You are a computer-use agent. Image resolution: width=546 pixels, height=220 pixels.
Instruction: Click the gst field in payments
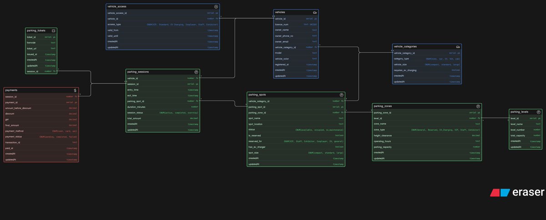pos(41,119)
